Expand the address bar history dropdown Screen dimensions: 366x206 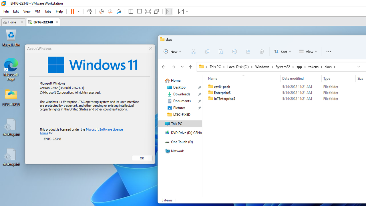[x=359, y=67]
